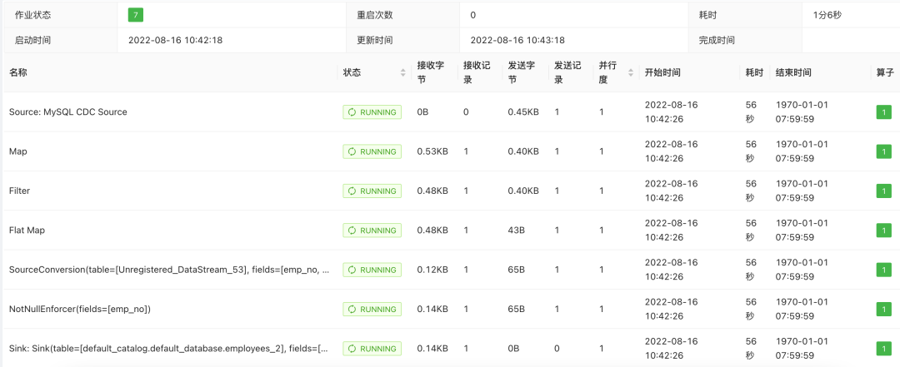
Task: Click the 开始时间 column header
Action: pyautogui.click(x=662, y=72)
